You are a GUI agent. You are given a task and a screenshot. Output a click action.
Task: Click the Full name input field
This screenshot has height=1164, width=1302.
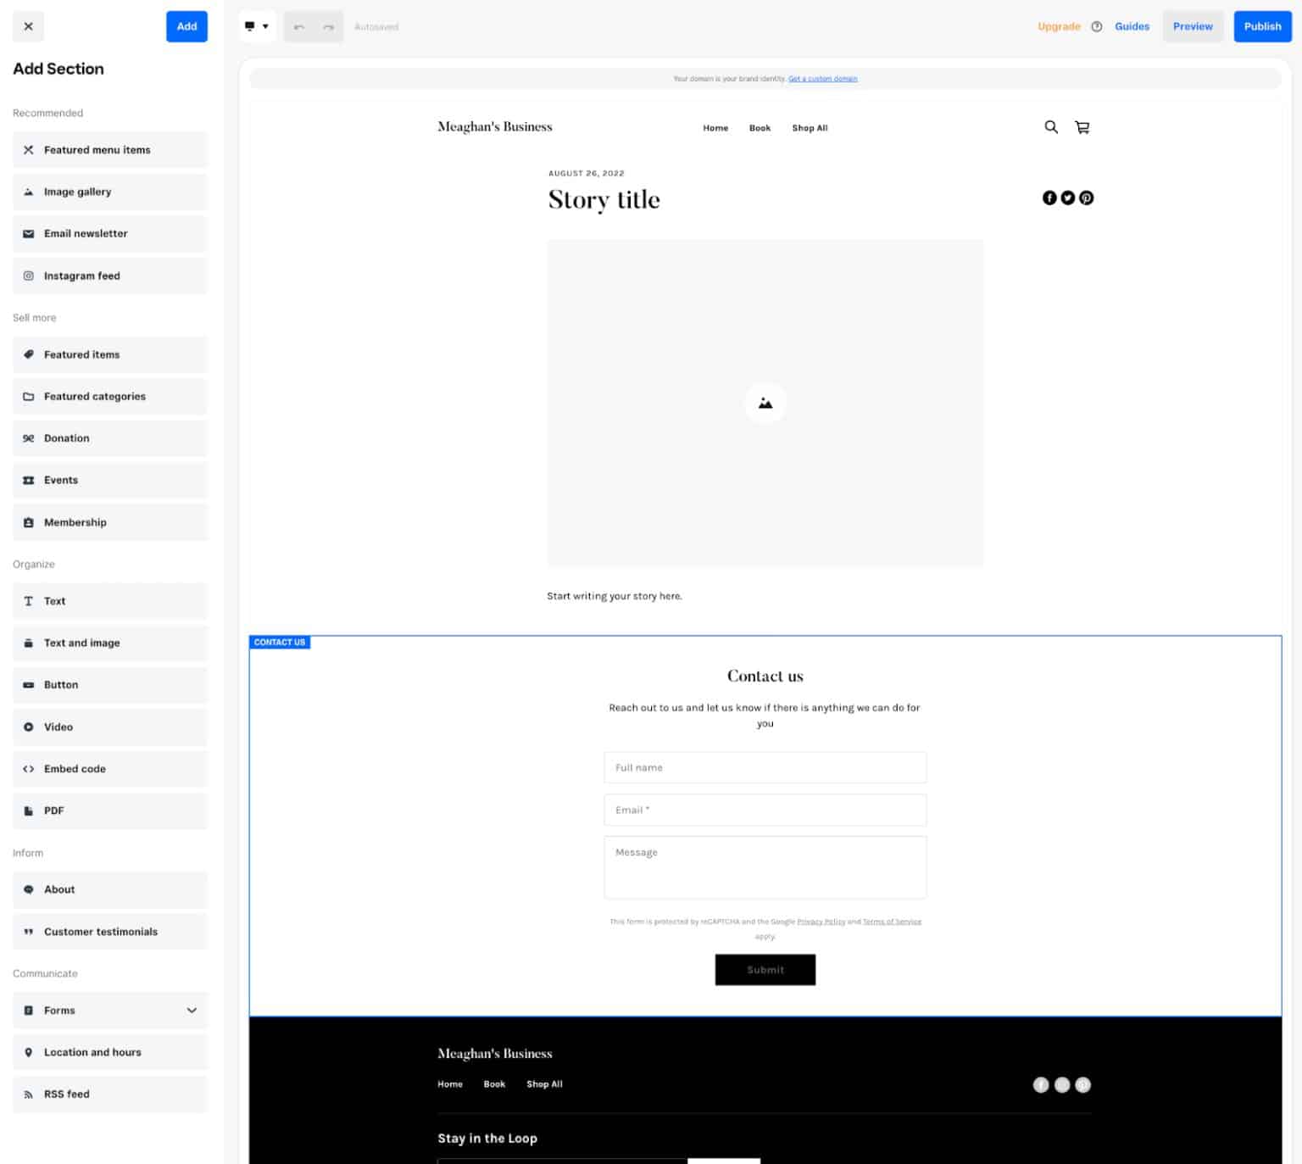tap(765, 767)
